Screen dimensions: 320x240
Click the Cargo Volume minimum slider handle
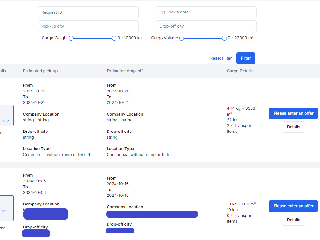point(181,38)
